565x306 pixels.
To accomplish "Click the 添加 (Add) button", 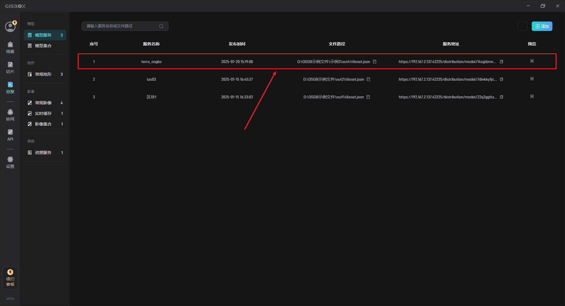I will tap(542, 26).
